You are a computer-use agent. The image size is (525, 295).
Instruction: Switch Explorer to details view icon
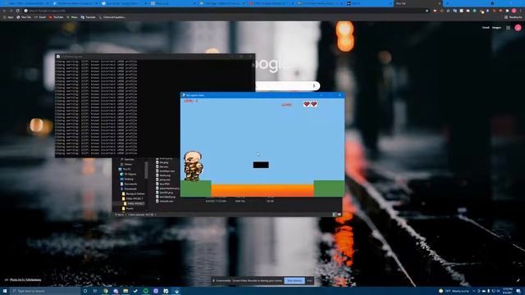(x=334, y=215)
